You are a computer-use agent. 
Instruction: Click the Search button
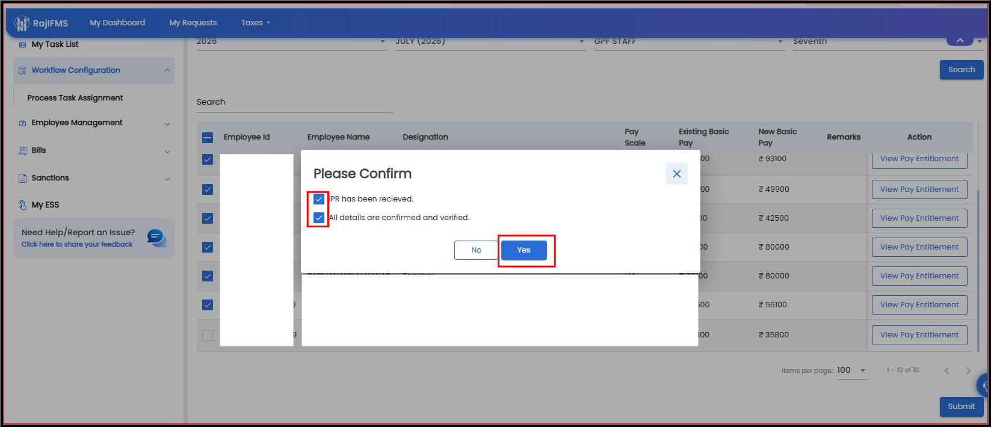click(x=962, y=70)
